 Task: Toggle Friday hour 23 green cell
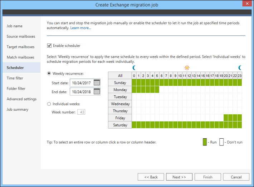[240, 118]
